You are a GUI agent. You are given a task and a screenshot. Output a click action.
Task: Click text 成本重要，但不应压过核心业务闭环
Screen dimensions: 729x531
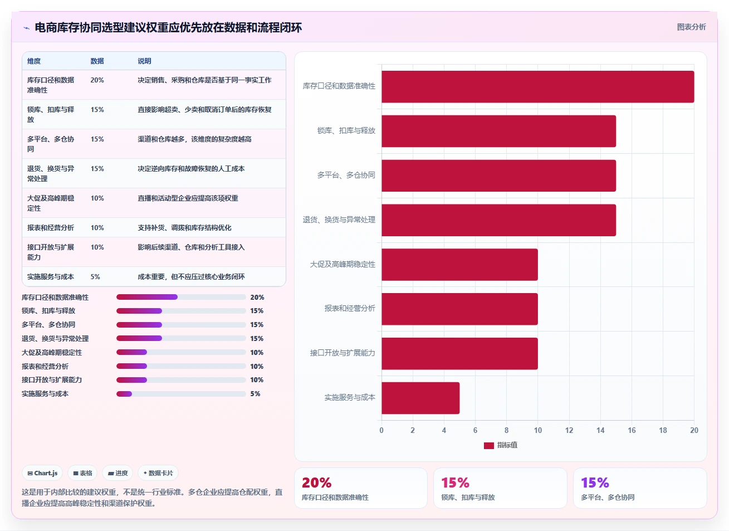coord(192,277)
